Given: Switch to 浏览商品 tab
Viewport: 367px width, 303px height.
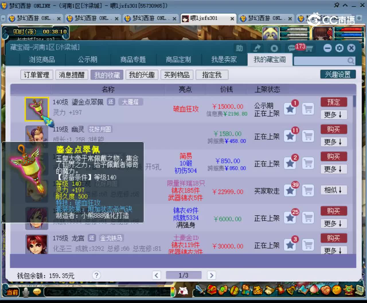Looking at the screenshot, I should click(42, 60).
